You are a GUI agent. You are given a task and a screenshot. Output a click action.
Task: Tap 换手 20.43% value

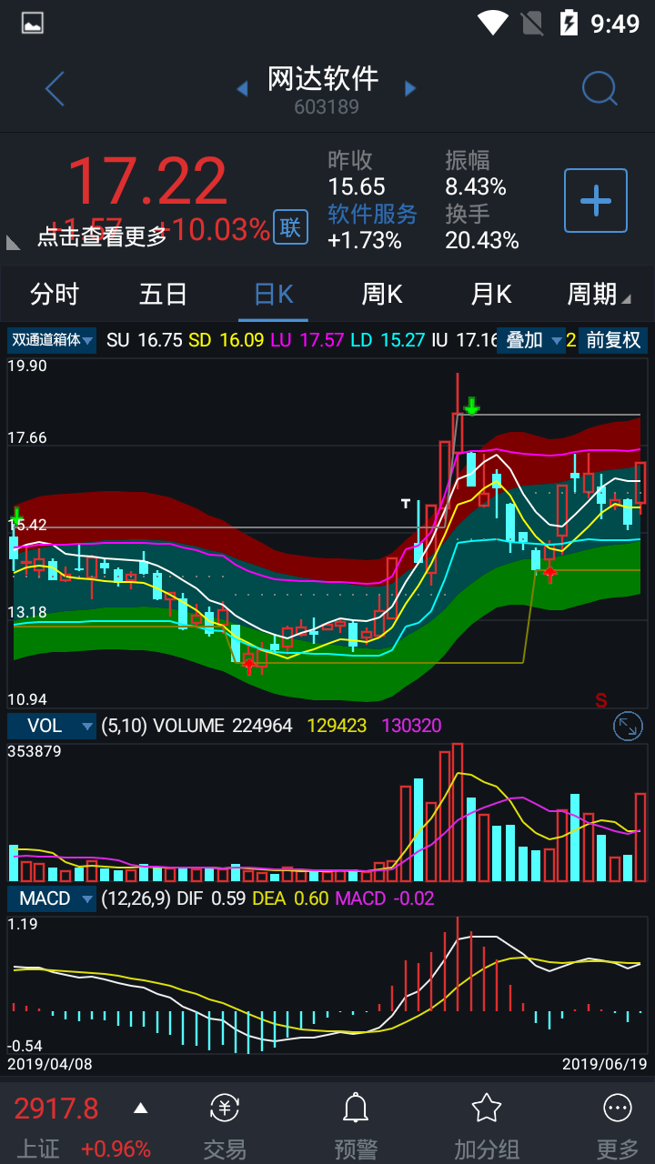[x=482, y=240]
